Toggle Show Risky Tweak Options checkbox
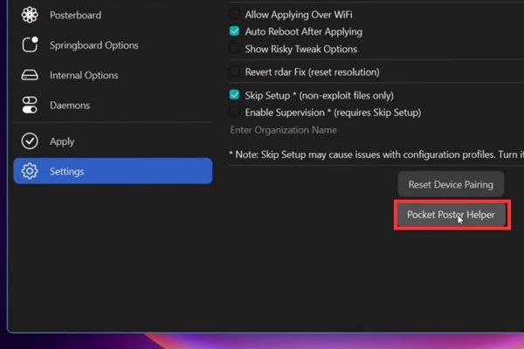 (x=234, y=49)
